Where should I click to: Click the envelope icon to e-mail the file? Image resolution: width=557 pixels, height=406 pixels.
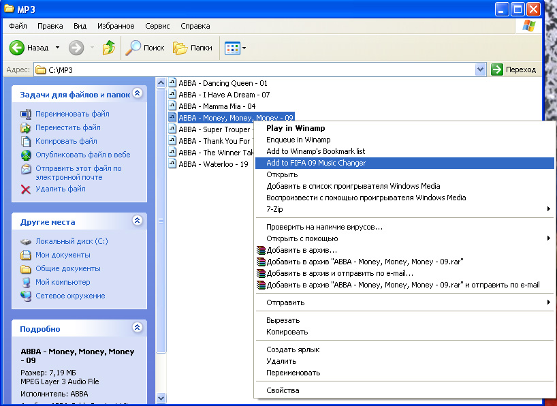click(26, 169)
